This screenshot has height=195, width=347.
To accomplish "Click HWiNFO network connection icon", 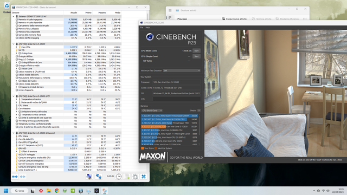I will point(99,177).
